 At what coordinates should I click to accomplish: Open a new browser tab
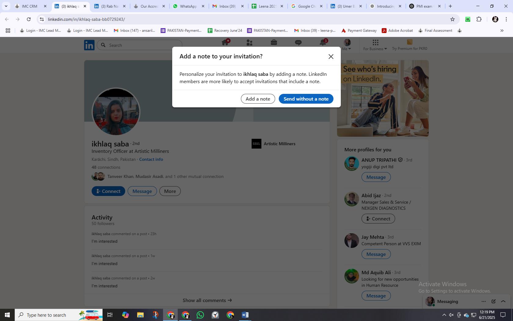point(450,6)
